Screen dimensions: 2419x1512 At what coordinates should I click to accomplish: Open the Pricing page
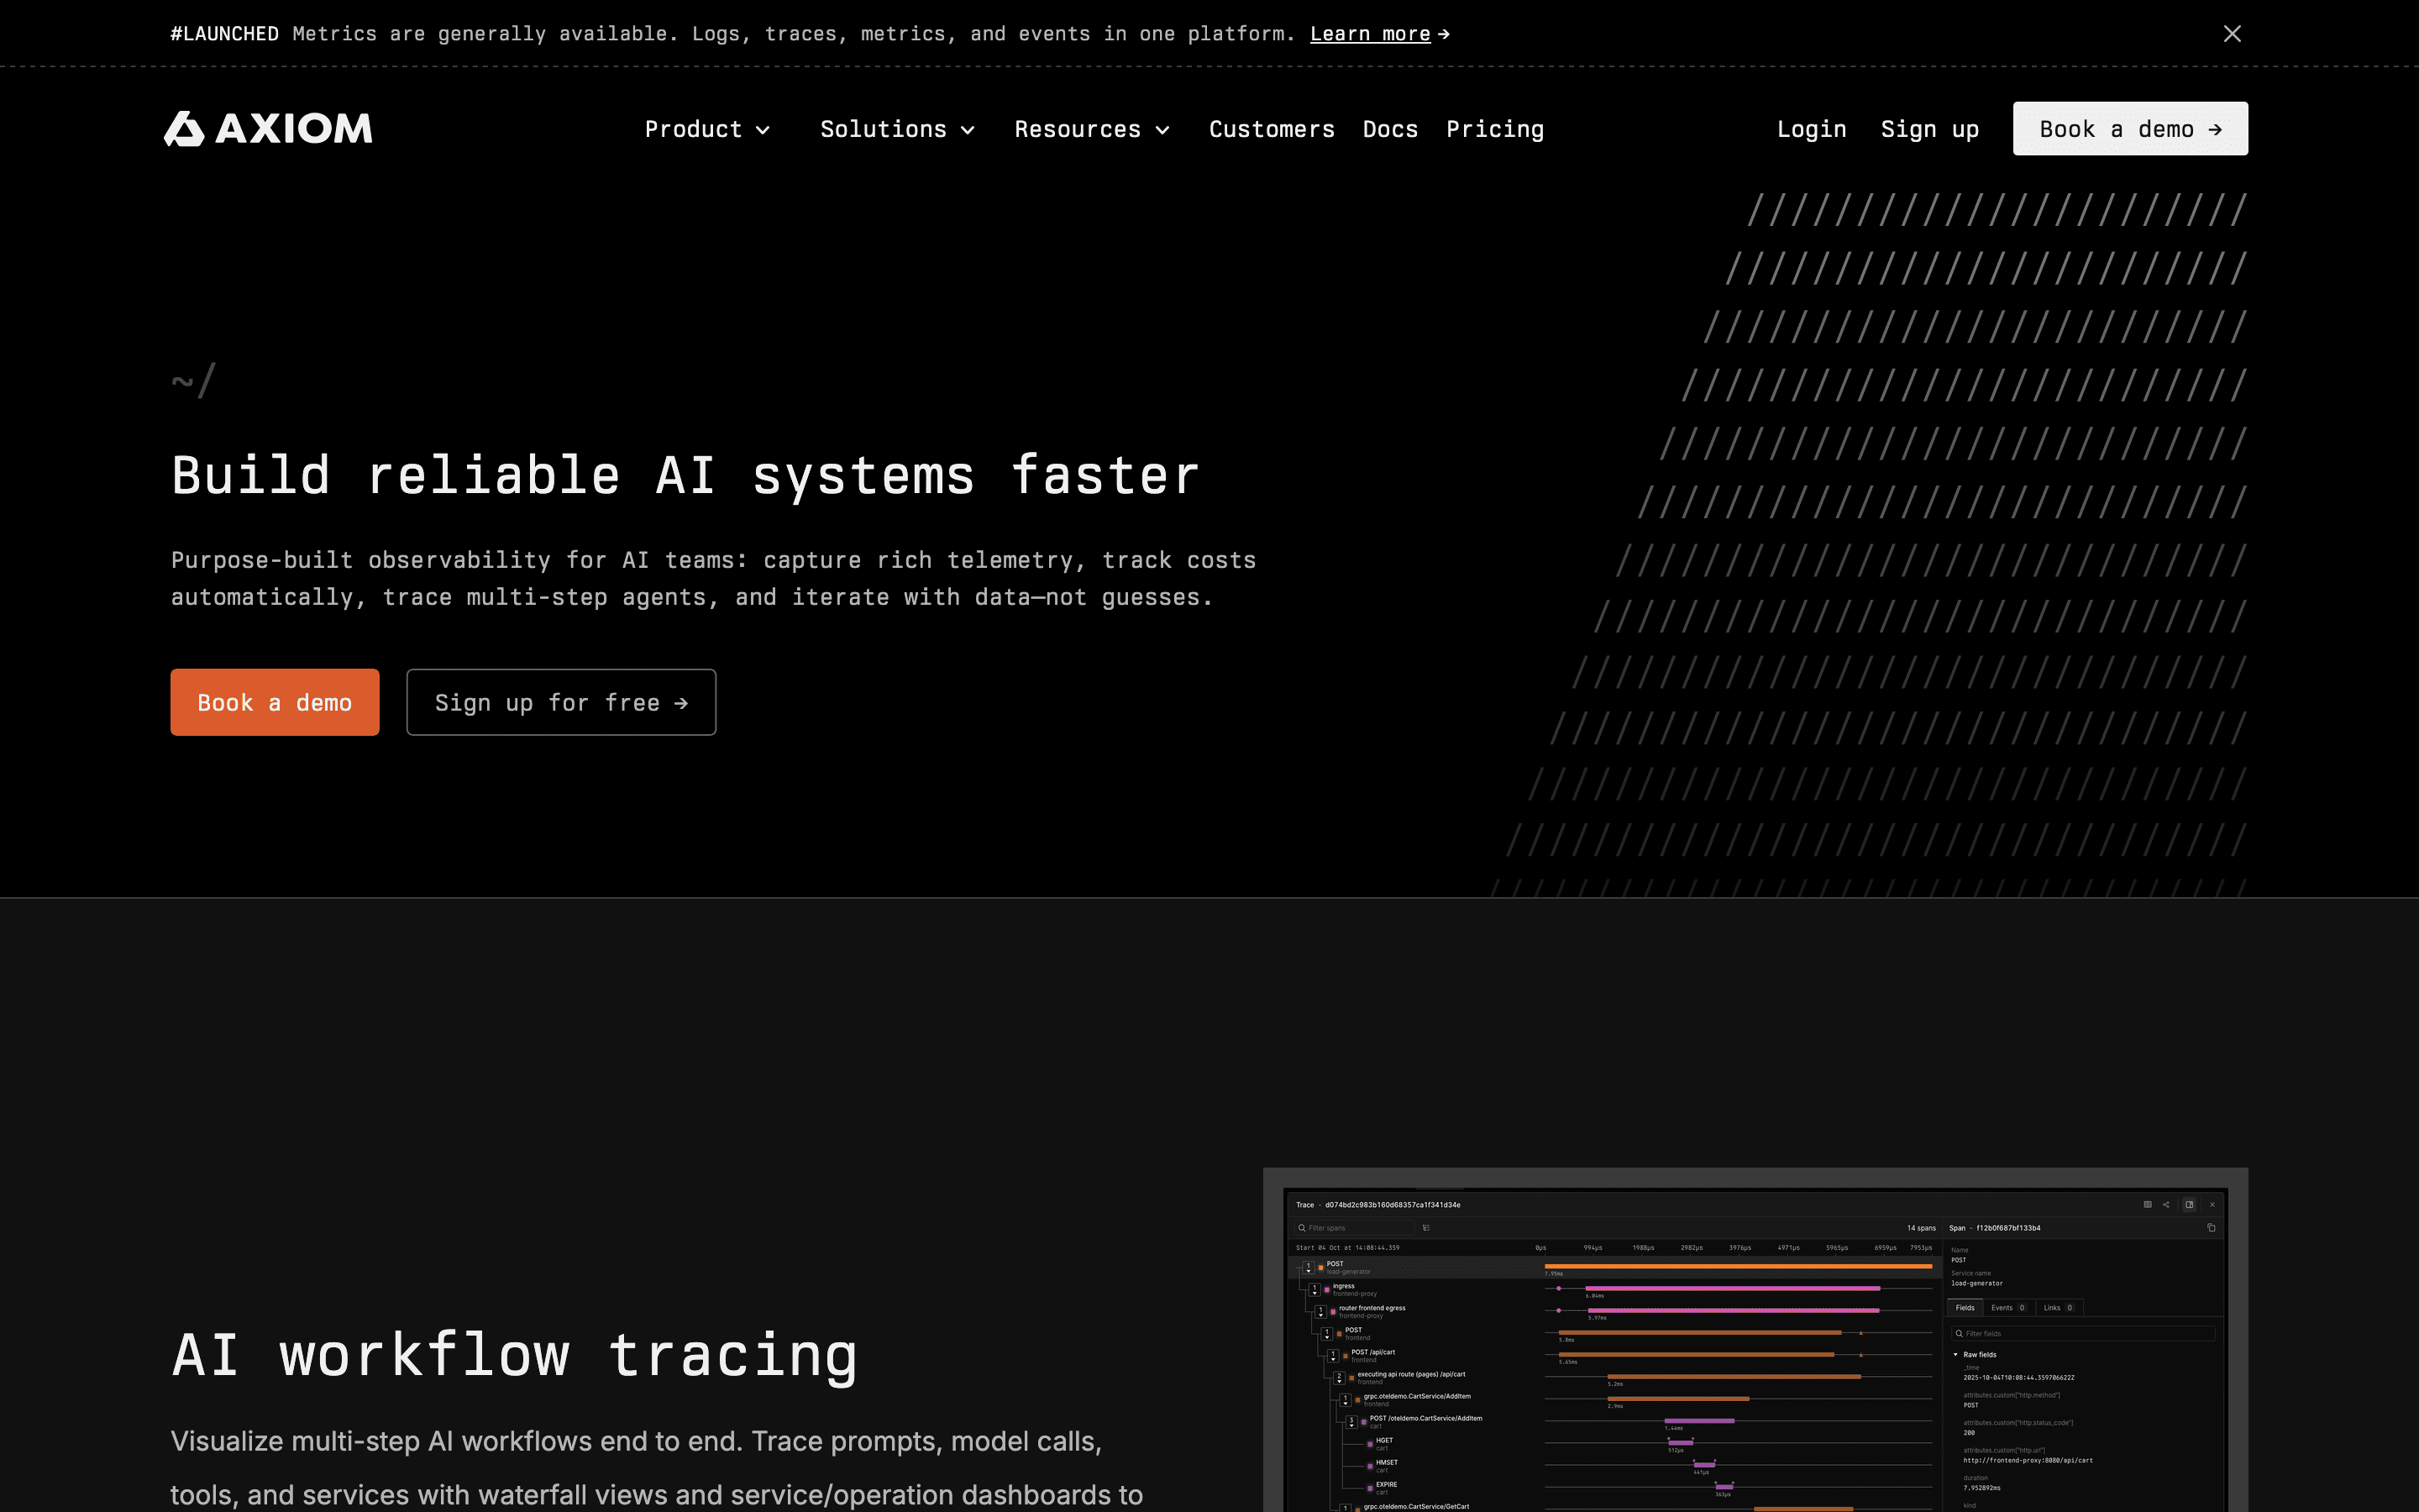click(x=1495, y=129)
